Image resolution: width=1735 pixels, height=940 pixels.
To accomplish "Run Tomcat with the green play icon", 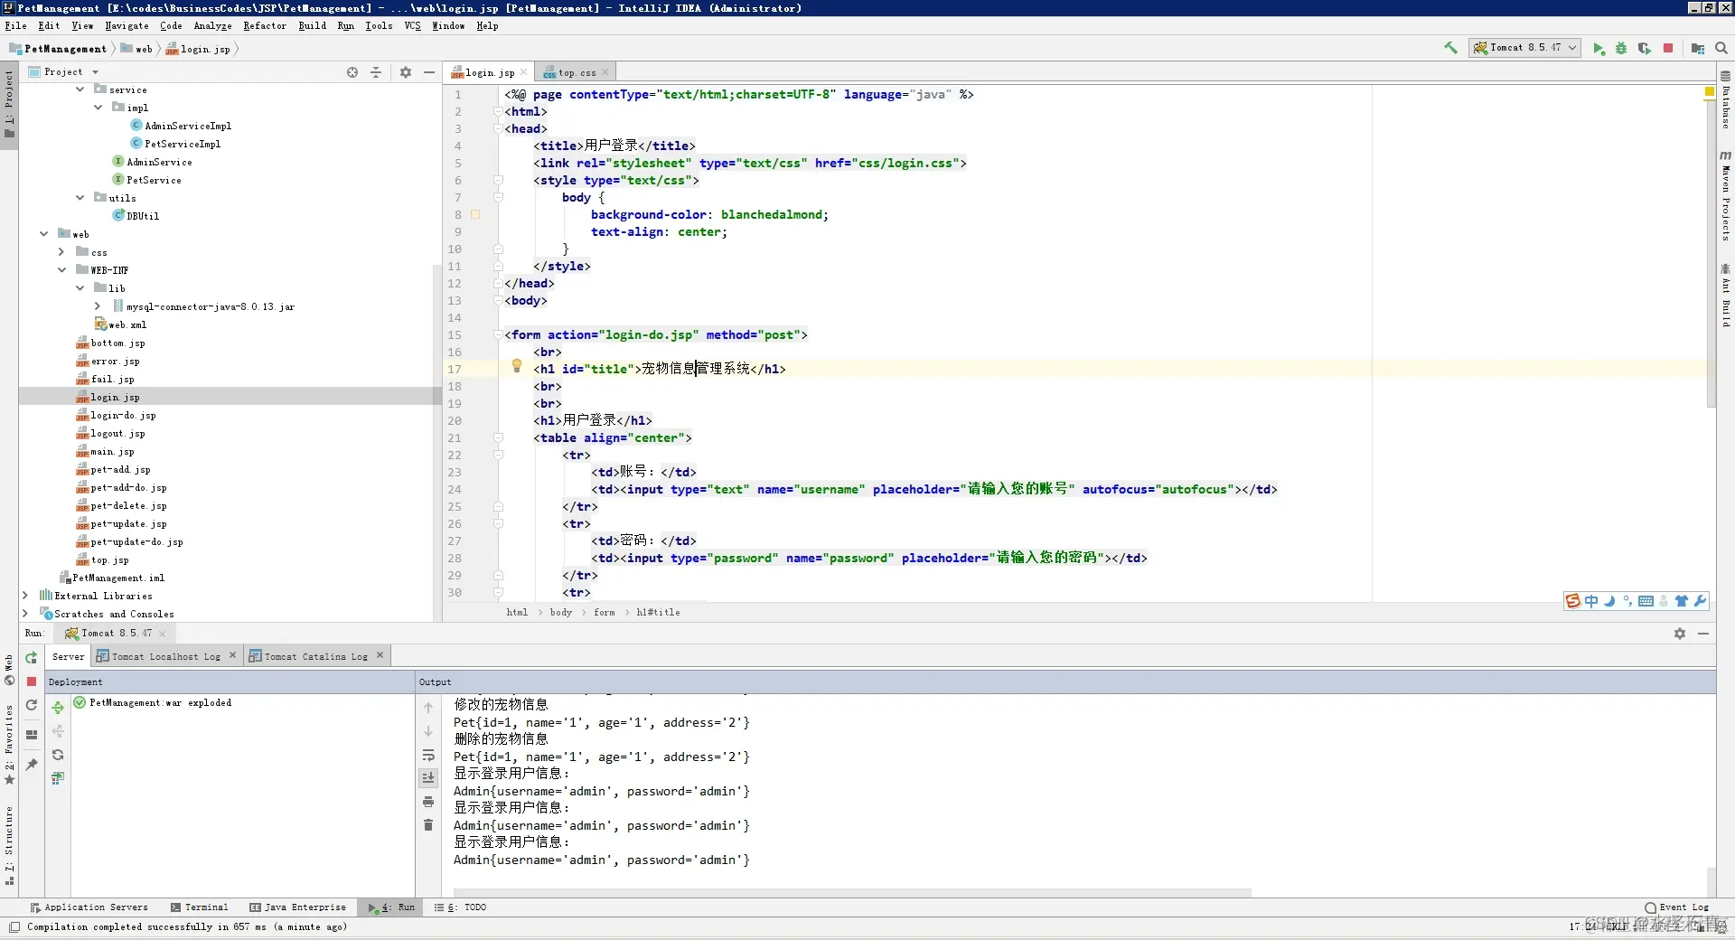I will (1599, 48).
